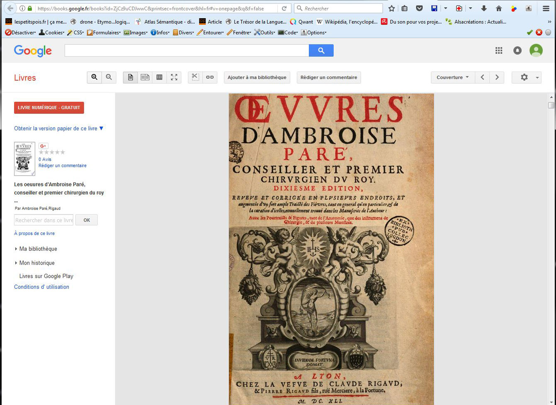
Task: Switch to thumbnail grid view
Action: [159, 77]
